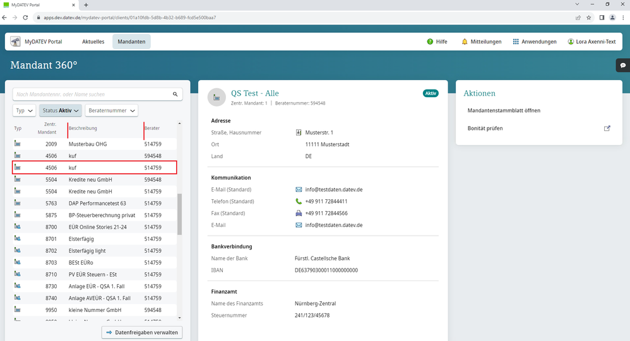Switch to the Aktuelles tab
The height and width of the screenshot is (341, 630).
[x=93, y=42]
